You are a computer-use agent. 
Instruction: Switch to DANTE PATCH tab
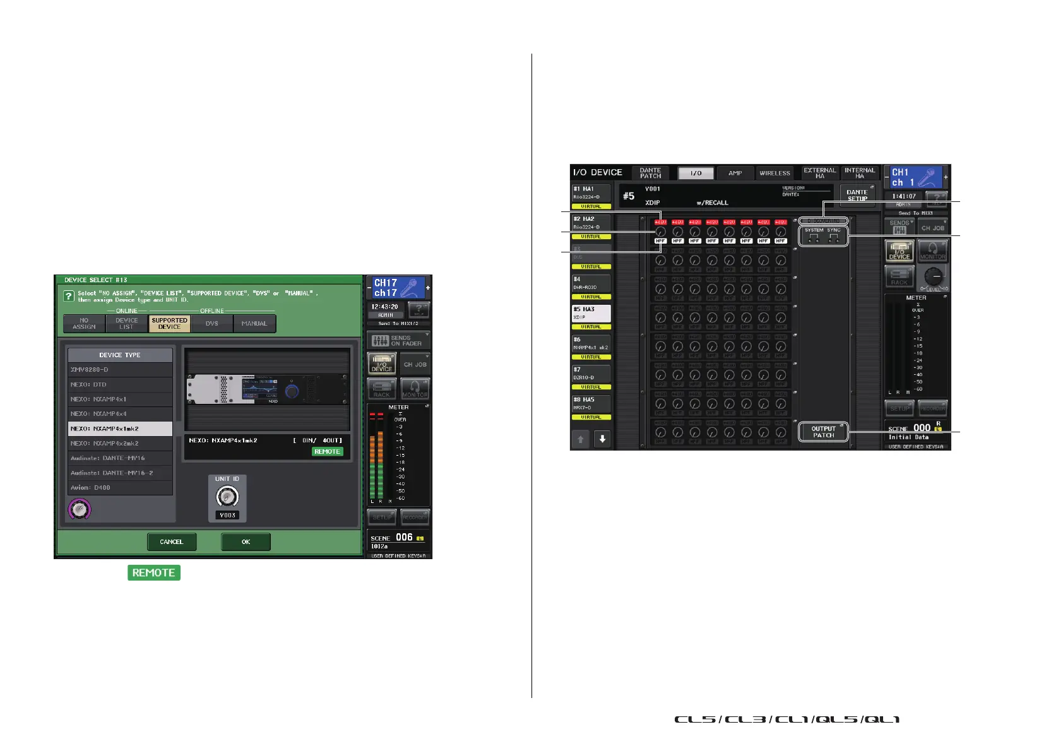point(650,173)
